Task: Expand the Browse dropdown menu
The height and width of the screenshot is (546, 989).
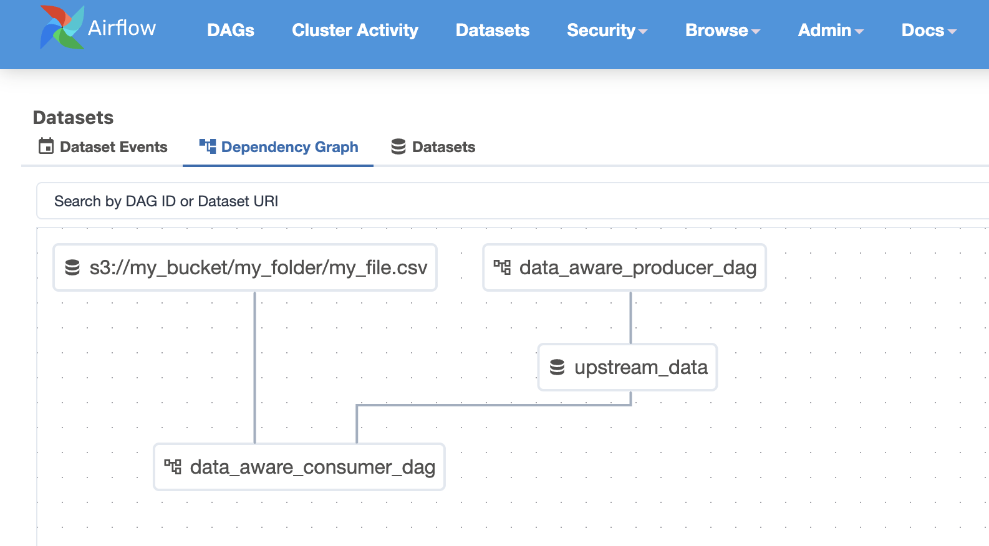Action: pos(723,30)
